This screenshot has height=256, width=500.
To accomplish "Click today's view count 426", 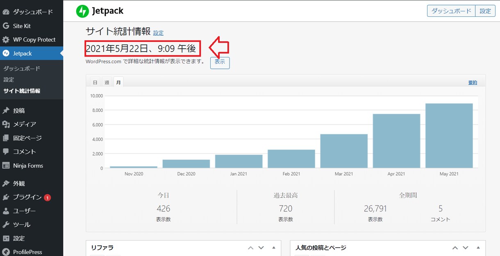I will (163, 208).
